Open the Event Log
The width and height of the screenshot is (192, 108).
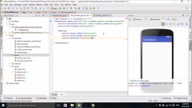166,98
